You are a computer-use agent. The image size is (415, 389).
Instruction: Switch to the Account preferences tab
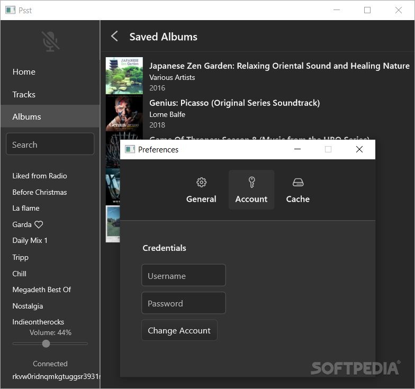pos(251,189)
